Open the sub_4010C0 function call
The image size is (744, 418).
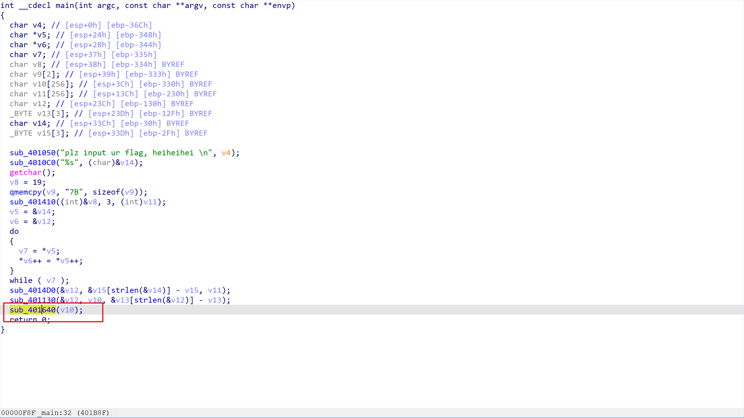33,162
